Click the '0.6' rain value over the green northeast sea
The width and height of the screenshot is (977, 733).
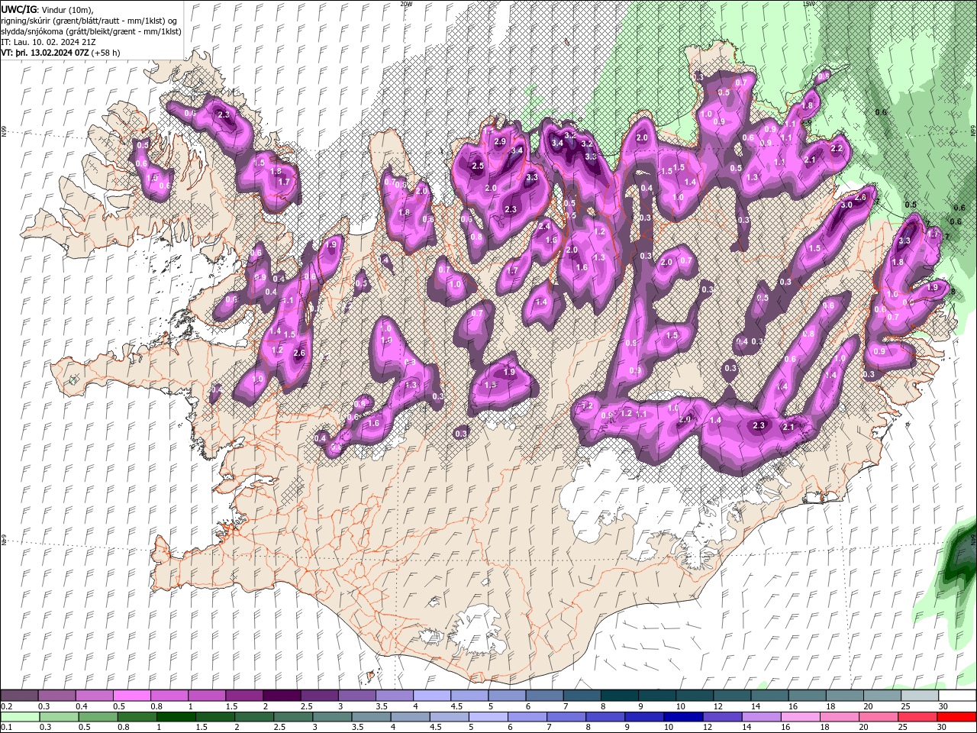881,112
